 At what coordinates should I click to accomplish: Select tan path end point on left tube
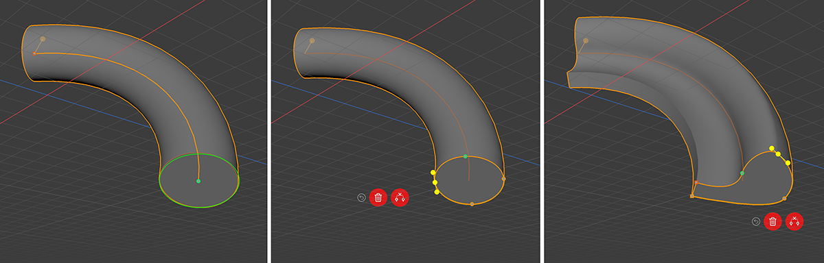pyautogui.click(x=43, y=39)
